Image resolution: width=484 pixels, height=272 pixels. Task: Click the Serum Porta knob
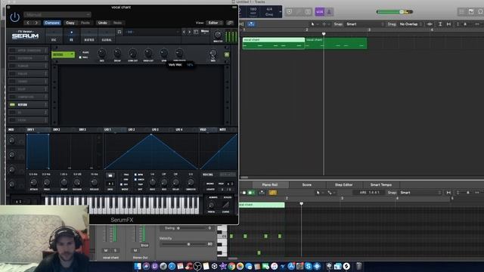(x=212, y=205)
